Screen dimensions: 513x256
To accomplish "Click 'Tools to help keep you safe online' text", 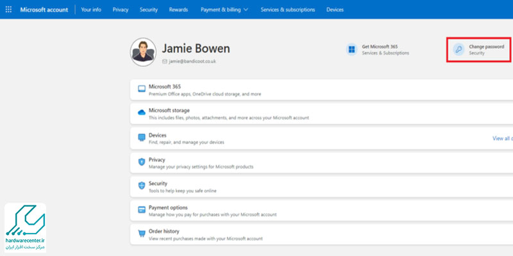I will (183, 191).
